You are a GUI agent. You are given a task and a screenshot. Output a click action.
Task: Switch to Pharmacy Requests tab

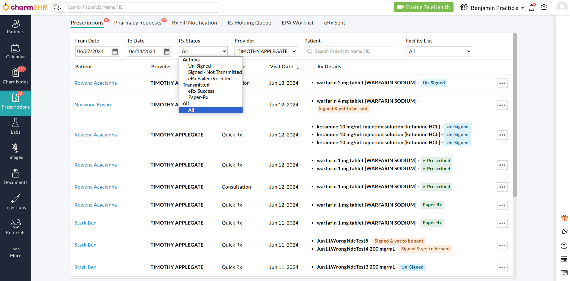click(x=138, y=23)
